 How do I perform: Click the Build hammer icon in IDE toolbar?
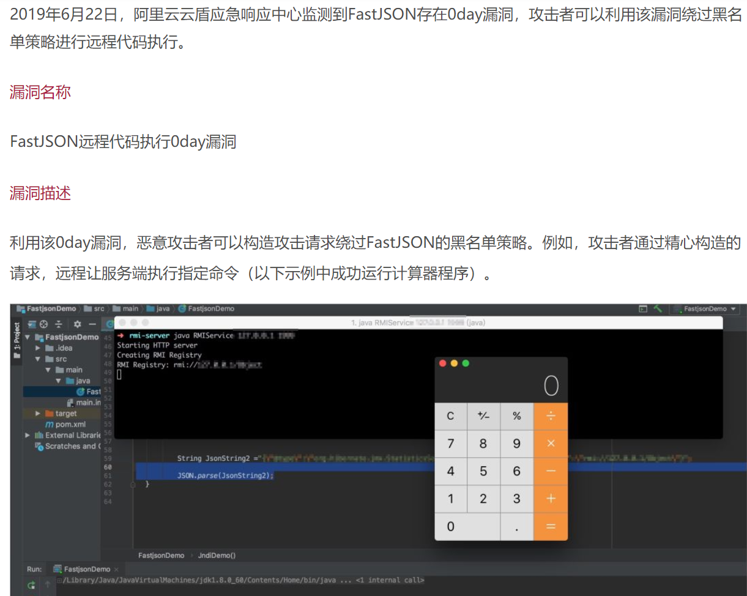[x=658, y=308]
